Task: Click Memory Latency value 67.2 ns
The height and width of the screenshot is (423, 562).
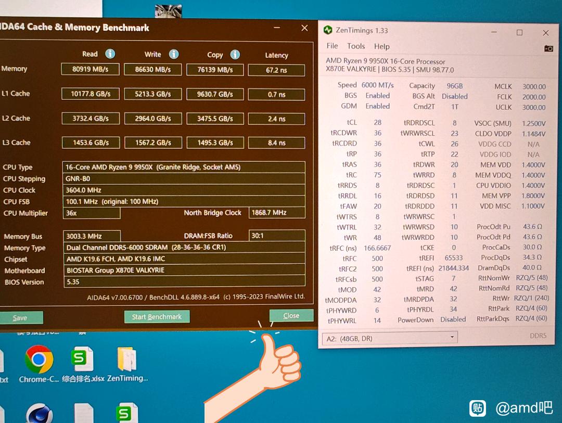Action: 276,70
